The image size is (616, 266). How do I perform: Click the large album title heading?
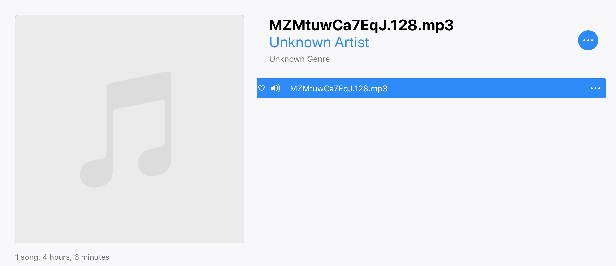[x=361, y=25]
